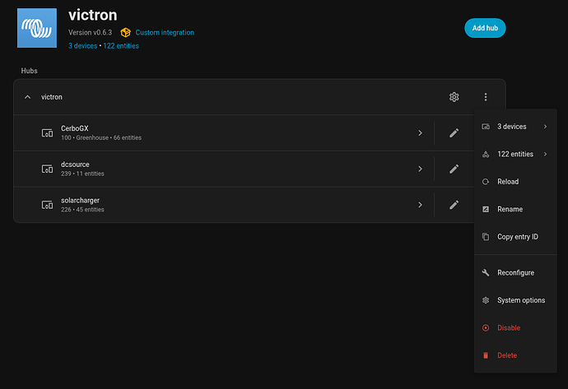
Task: Click the Reconfigure wrench icon
Action: point(486,272)
